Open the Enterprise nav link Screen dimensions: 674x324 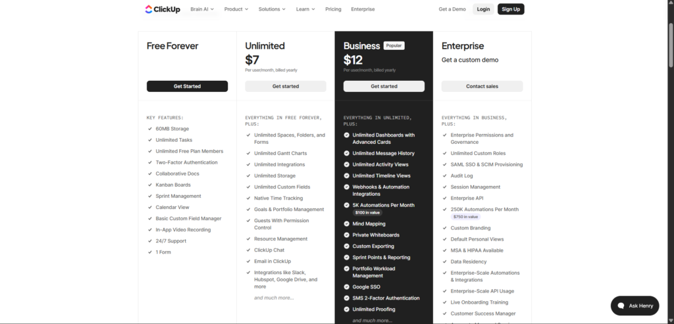click(x=363, y=9)
